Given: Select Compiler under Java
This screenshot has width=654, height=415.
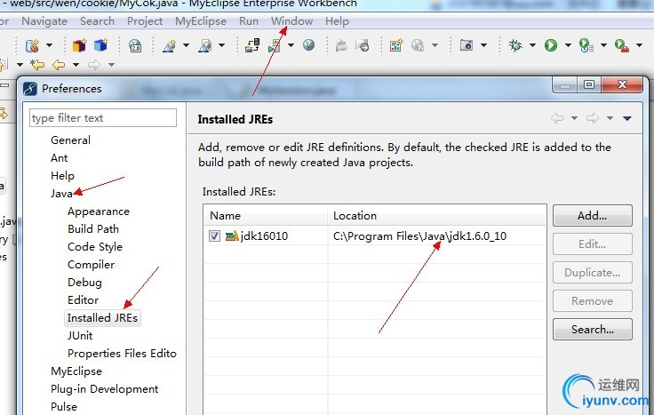Looking at the screenshot, I should (91, 265).
